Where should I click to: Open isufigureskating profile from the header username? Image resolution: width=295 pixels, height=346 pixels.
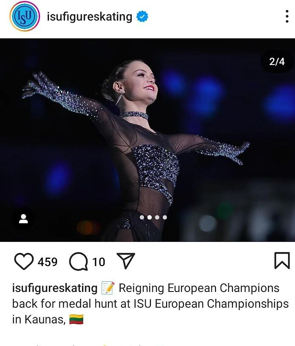tap(89, 17)
